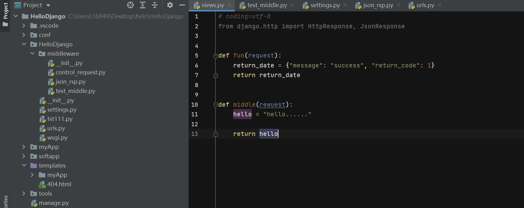524x208 pixels.
Task: Collapse the templates folder
Action: pos(24,165)
